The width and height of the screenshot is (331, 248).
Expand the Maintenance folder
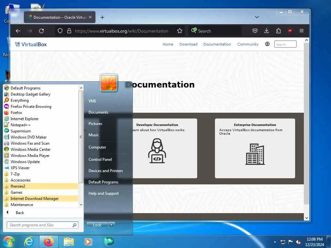pos(41,204)
